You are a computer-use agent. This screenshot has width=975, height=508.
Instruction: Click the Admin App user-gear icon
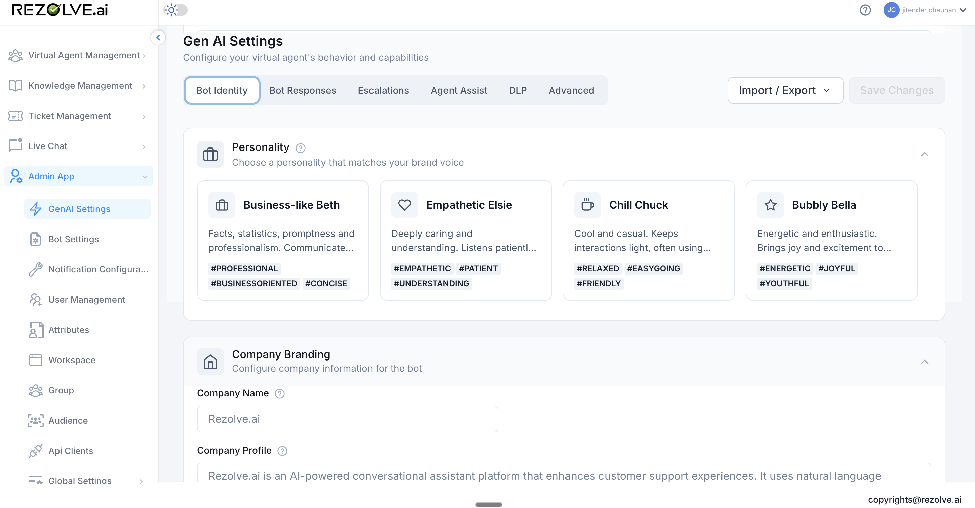point(16,176)
